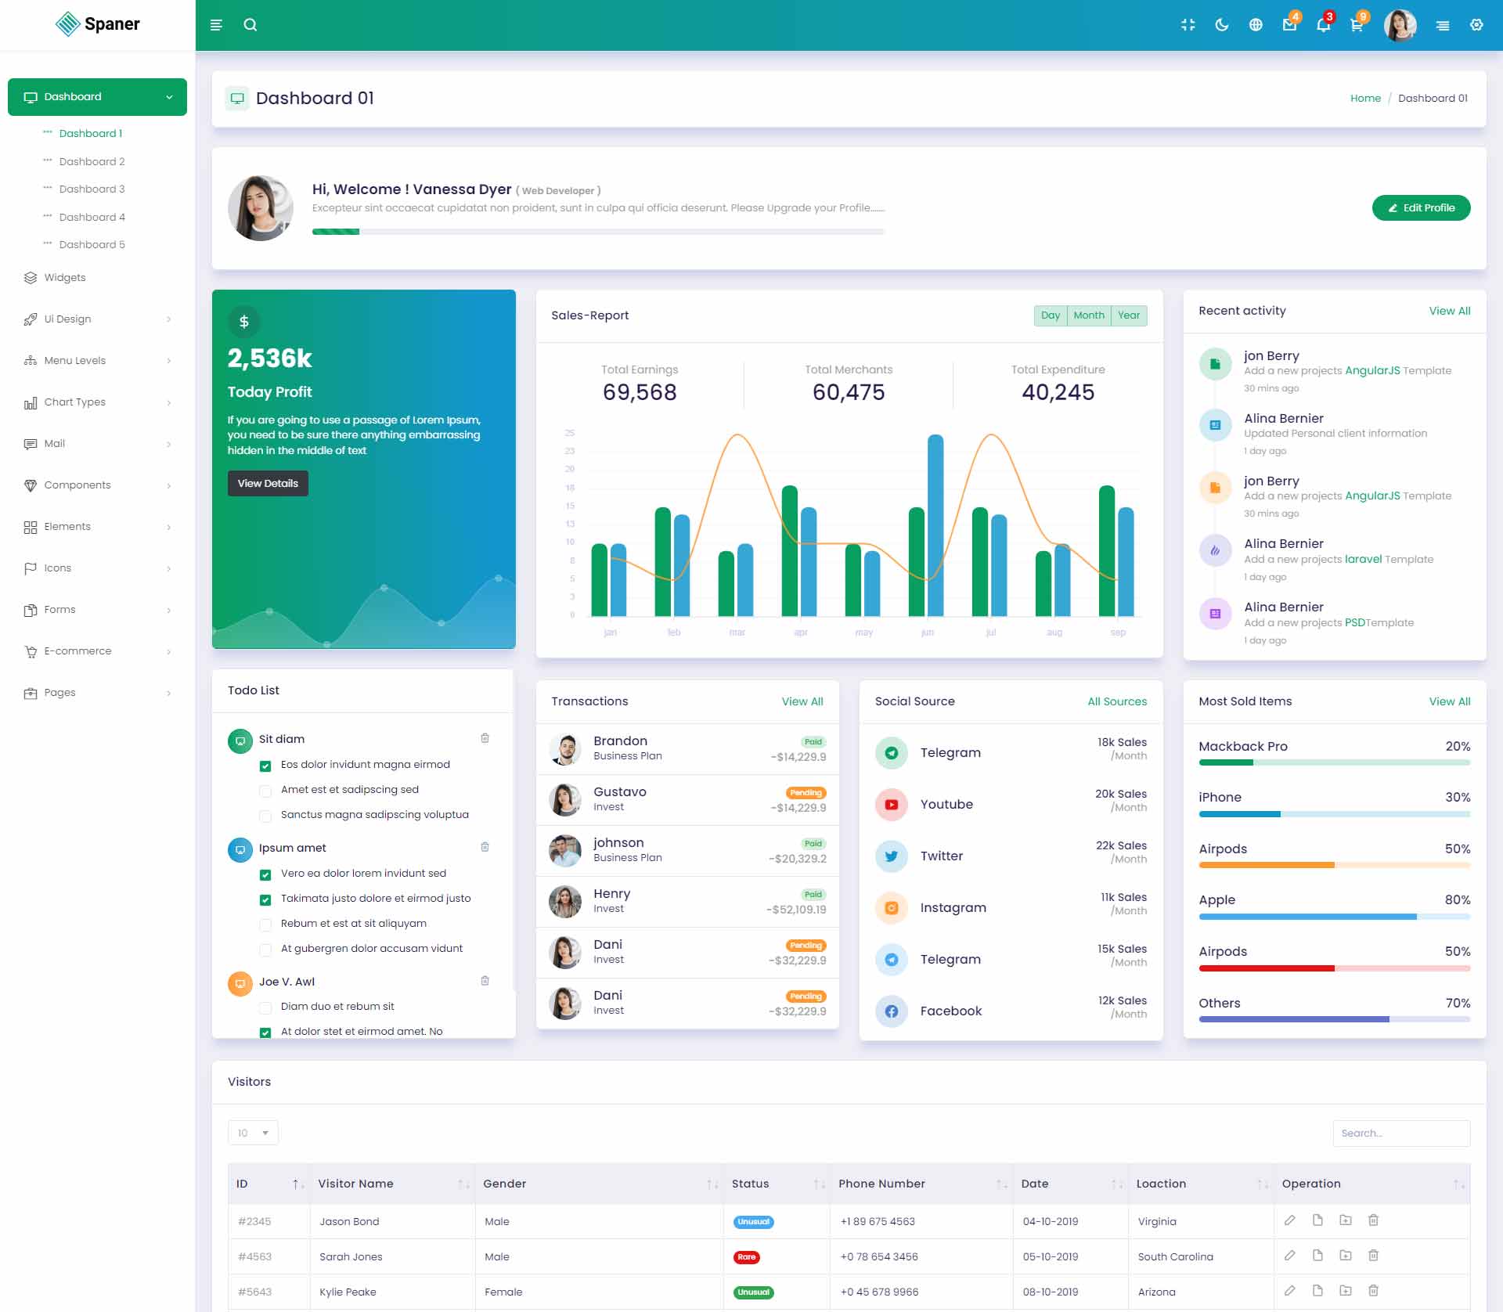The image size is (1503, 1312).
Task: Open the shopping cart icon
Action: coord(1357,25)
